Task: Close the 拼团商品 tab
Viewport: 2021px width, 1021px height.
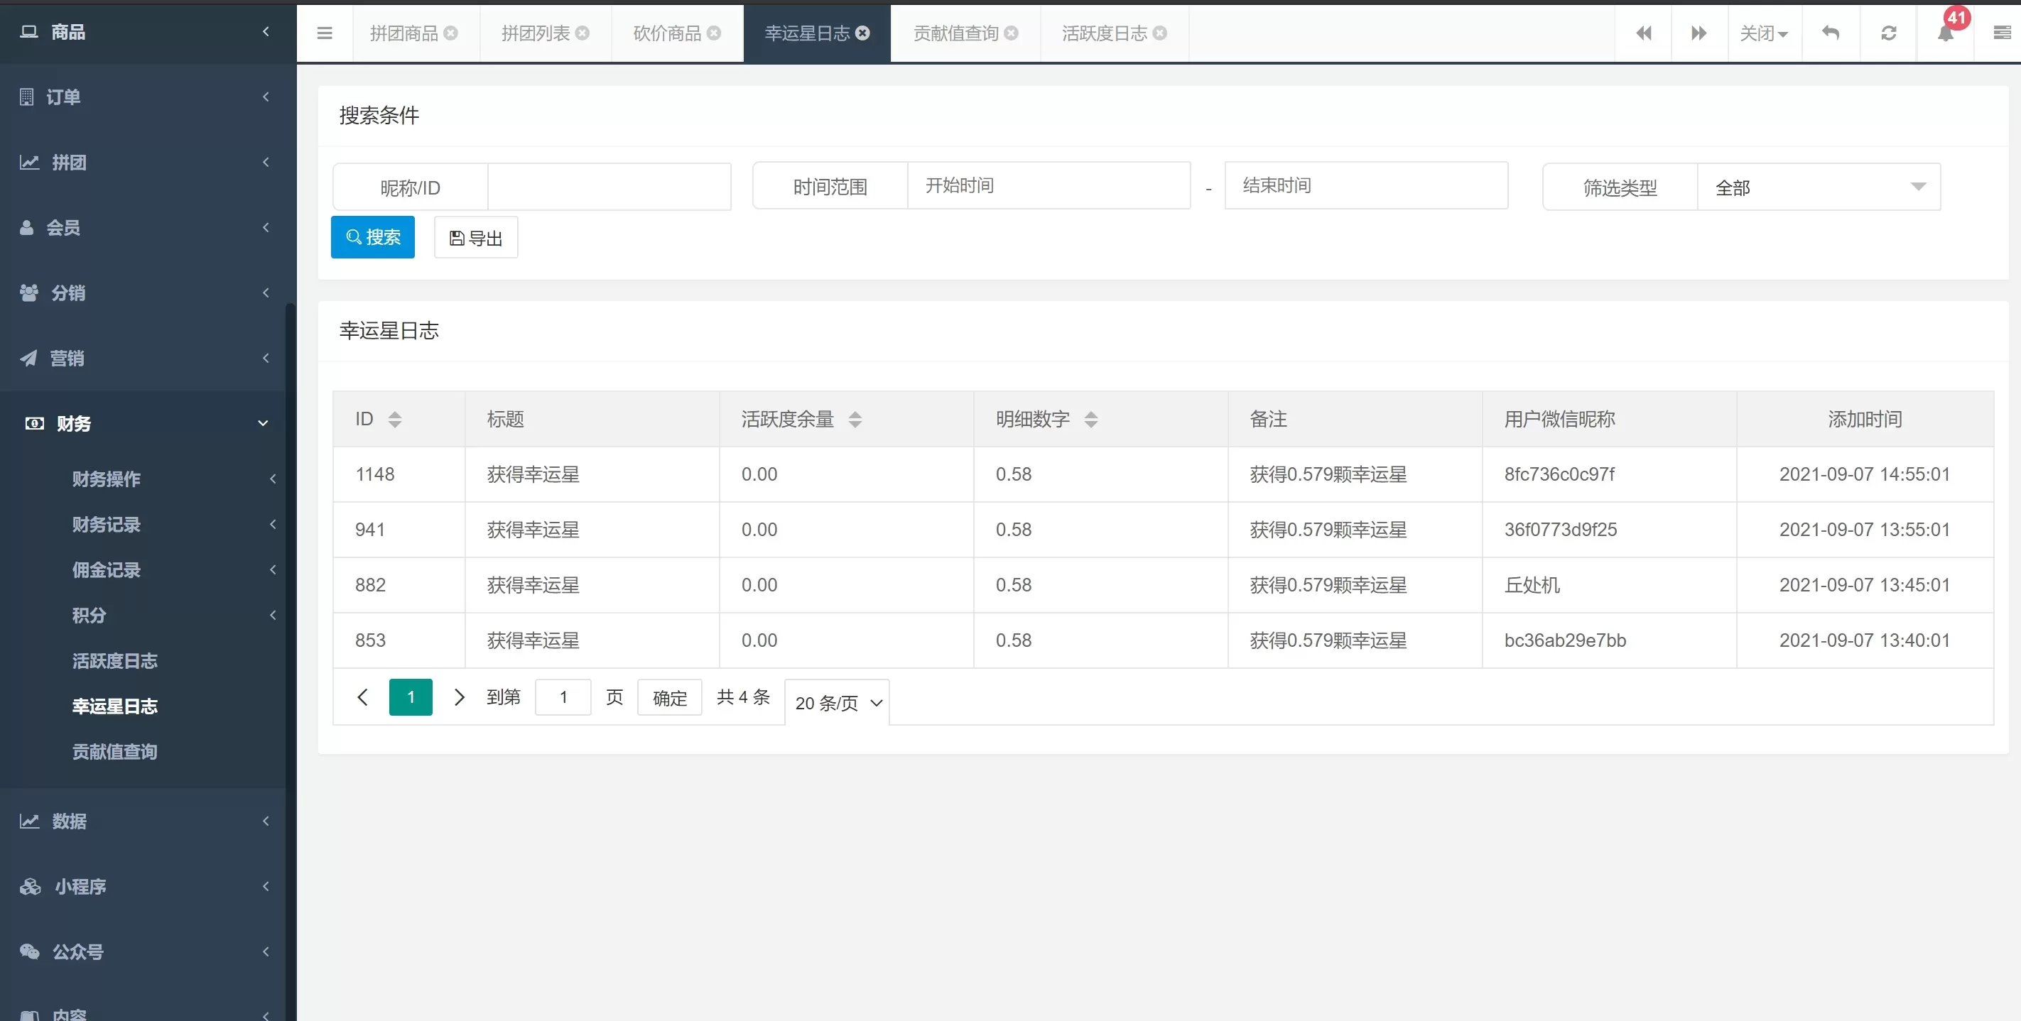Action: 450,33
